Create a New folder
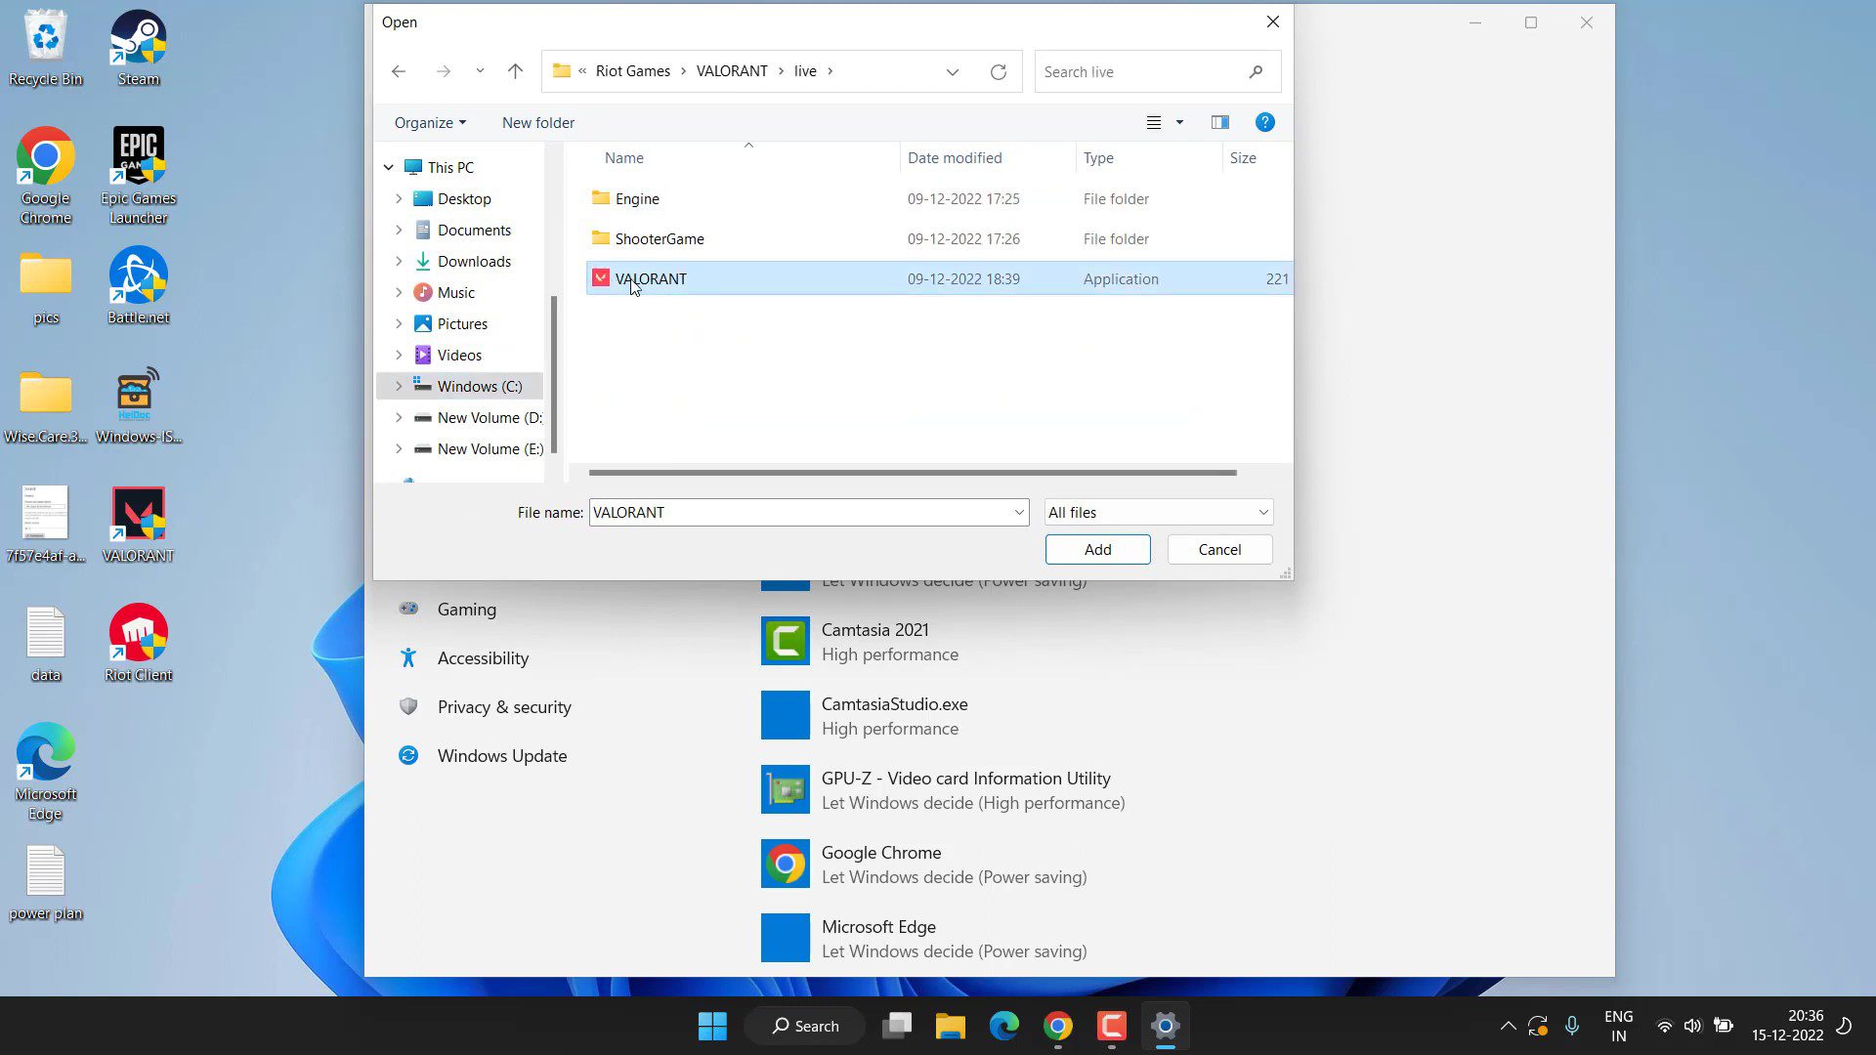1876x1055 pixels. click(538, 123)
